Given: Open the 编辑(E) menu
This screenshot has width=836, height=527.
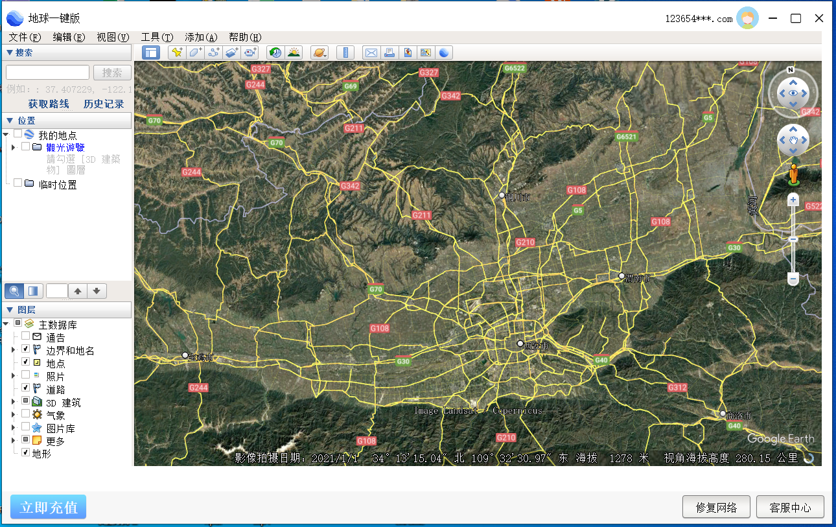Looking at the screenshot, I should tap(69, 37).
